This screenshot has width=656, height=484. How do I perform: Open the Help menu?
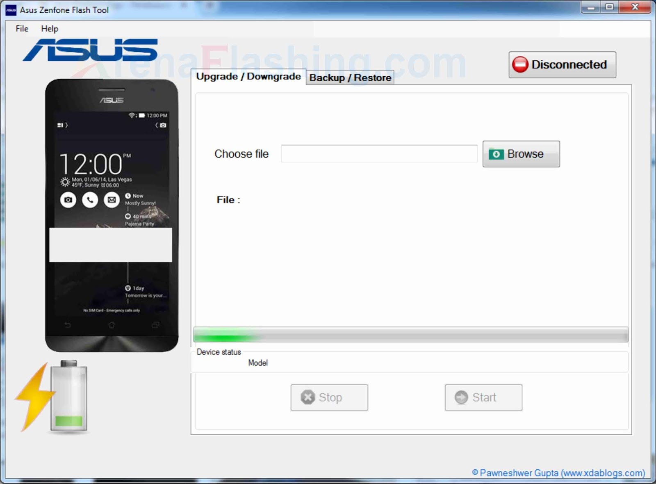50,29
